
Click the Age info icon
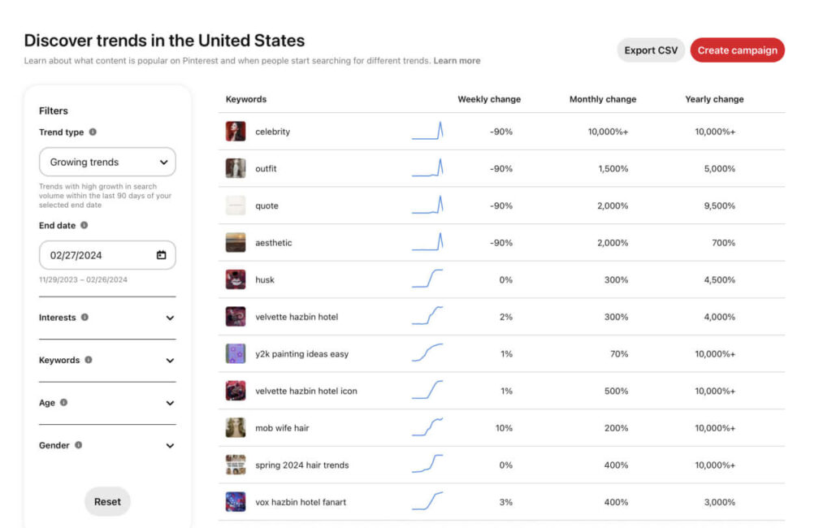point(63,403)
